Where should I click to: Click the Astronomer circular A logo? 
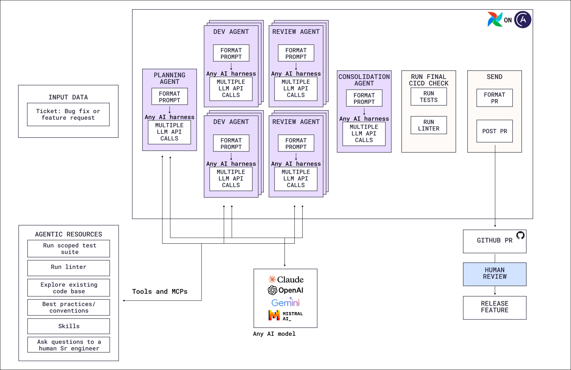point(523,20)
